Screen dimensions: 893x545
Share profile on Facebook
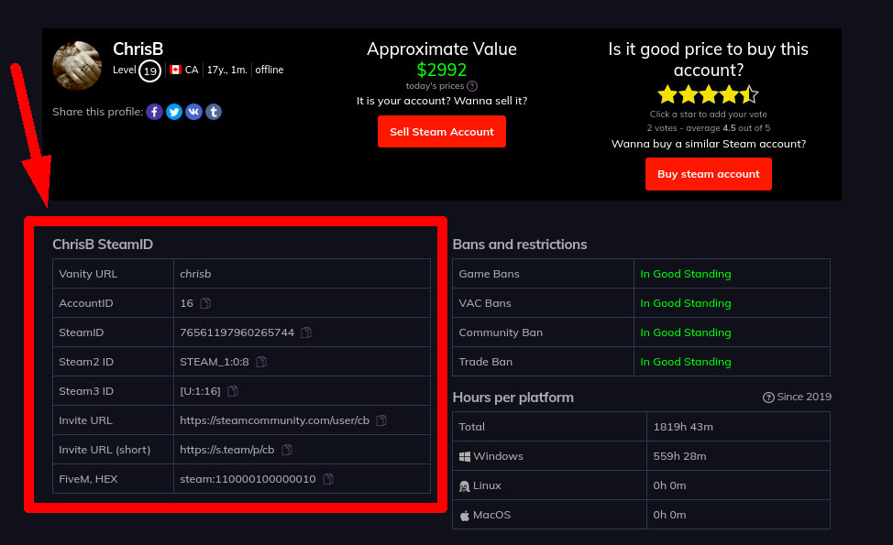[x=154, y=112]
